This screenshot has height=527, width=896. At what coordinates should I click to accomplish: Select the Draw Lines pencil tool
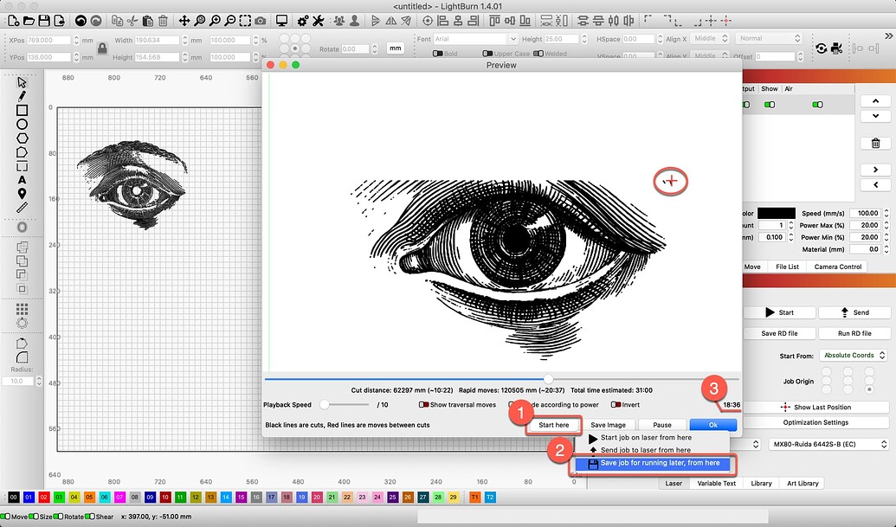pyautogui.click(x=23, y=96)
